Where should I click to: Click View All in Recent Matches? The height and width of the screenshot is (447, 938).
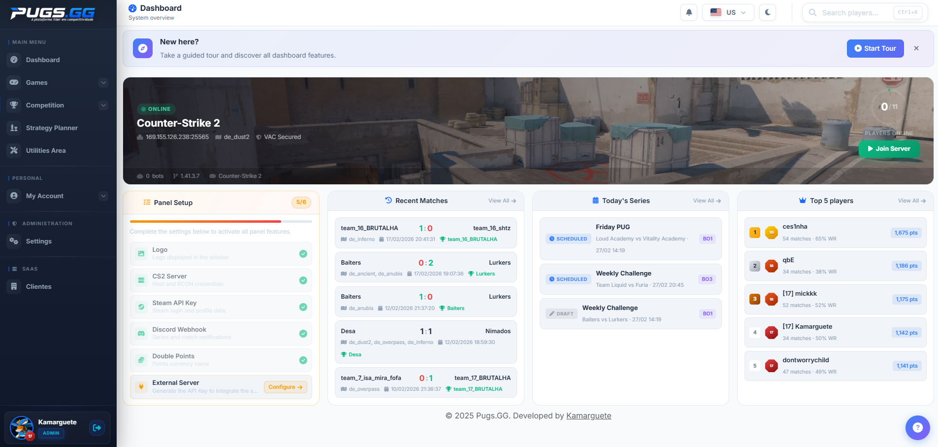click(502, 201)
